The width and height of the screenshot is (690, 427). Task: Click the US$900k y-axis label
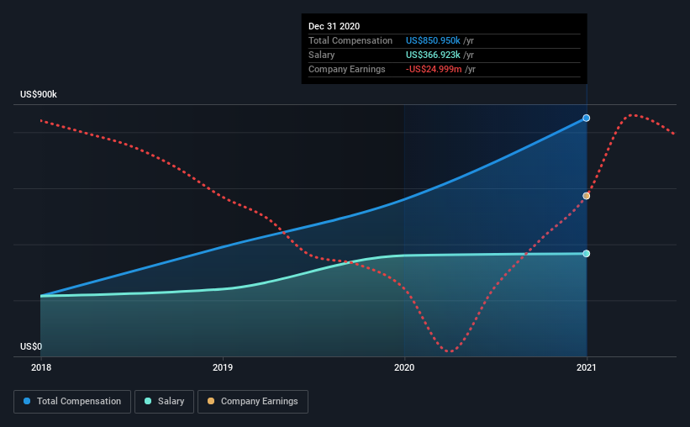(x=39, y=95)
